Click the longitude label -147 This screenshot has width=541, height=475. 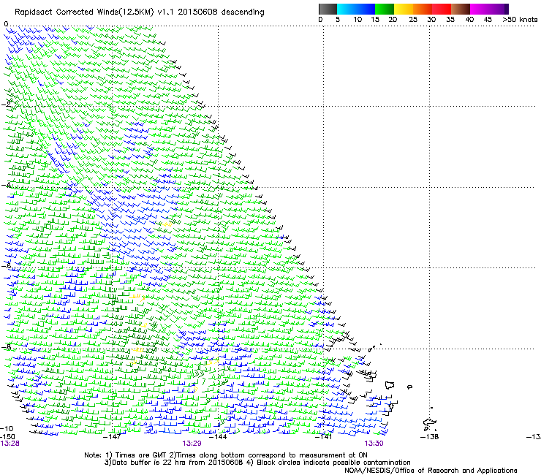tap(112, 437)
